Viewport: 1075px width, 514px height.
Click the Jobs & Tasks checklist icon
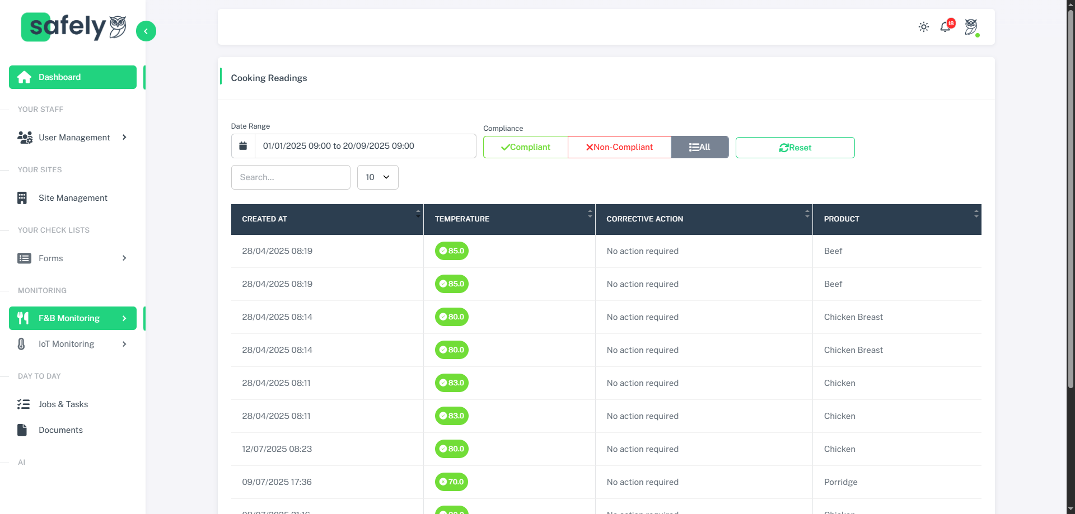[24, 404]
